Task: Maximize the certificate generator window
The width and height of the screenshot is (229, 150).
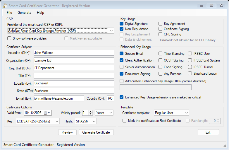Action: click(x=211, y=6)
